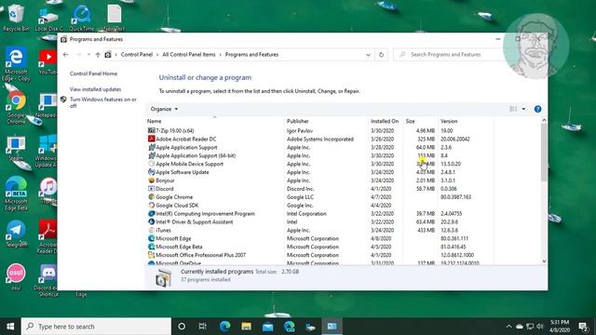Select the Adobe Acrobat Reader DC icon

coord(151,139)
